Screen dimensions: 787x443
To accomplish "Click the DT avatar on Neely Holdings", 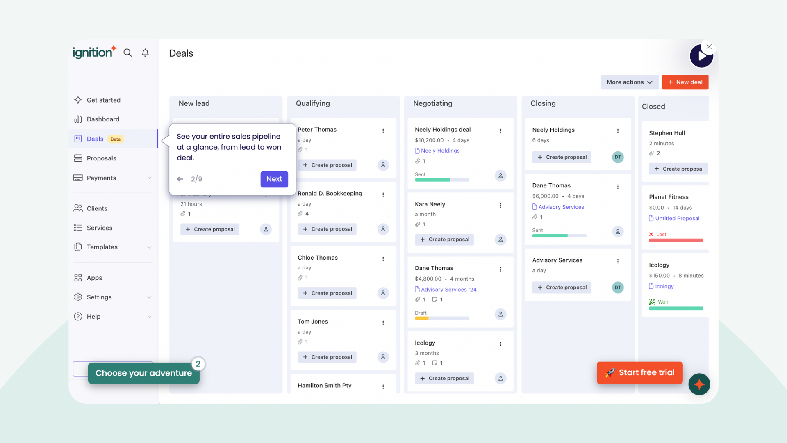I will point(617,157).
